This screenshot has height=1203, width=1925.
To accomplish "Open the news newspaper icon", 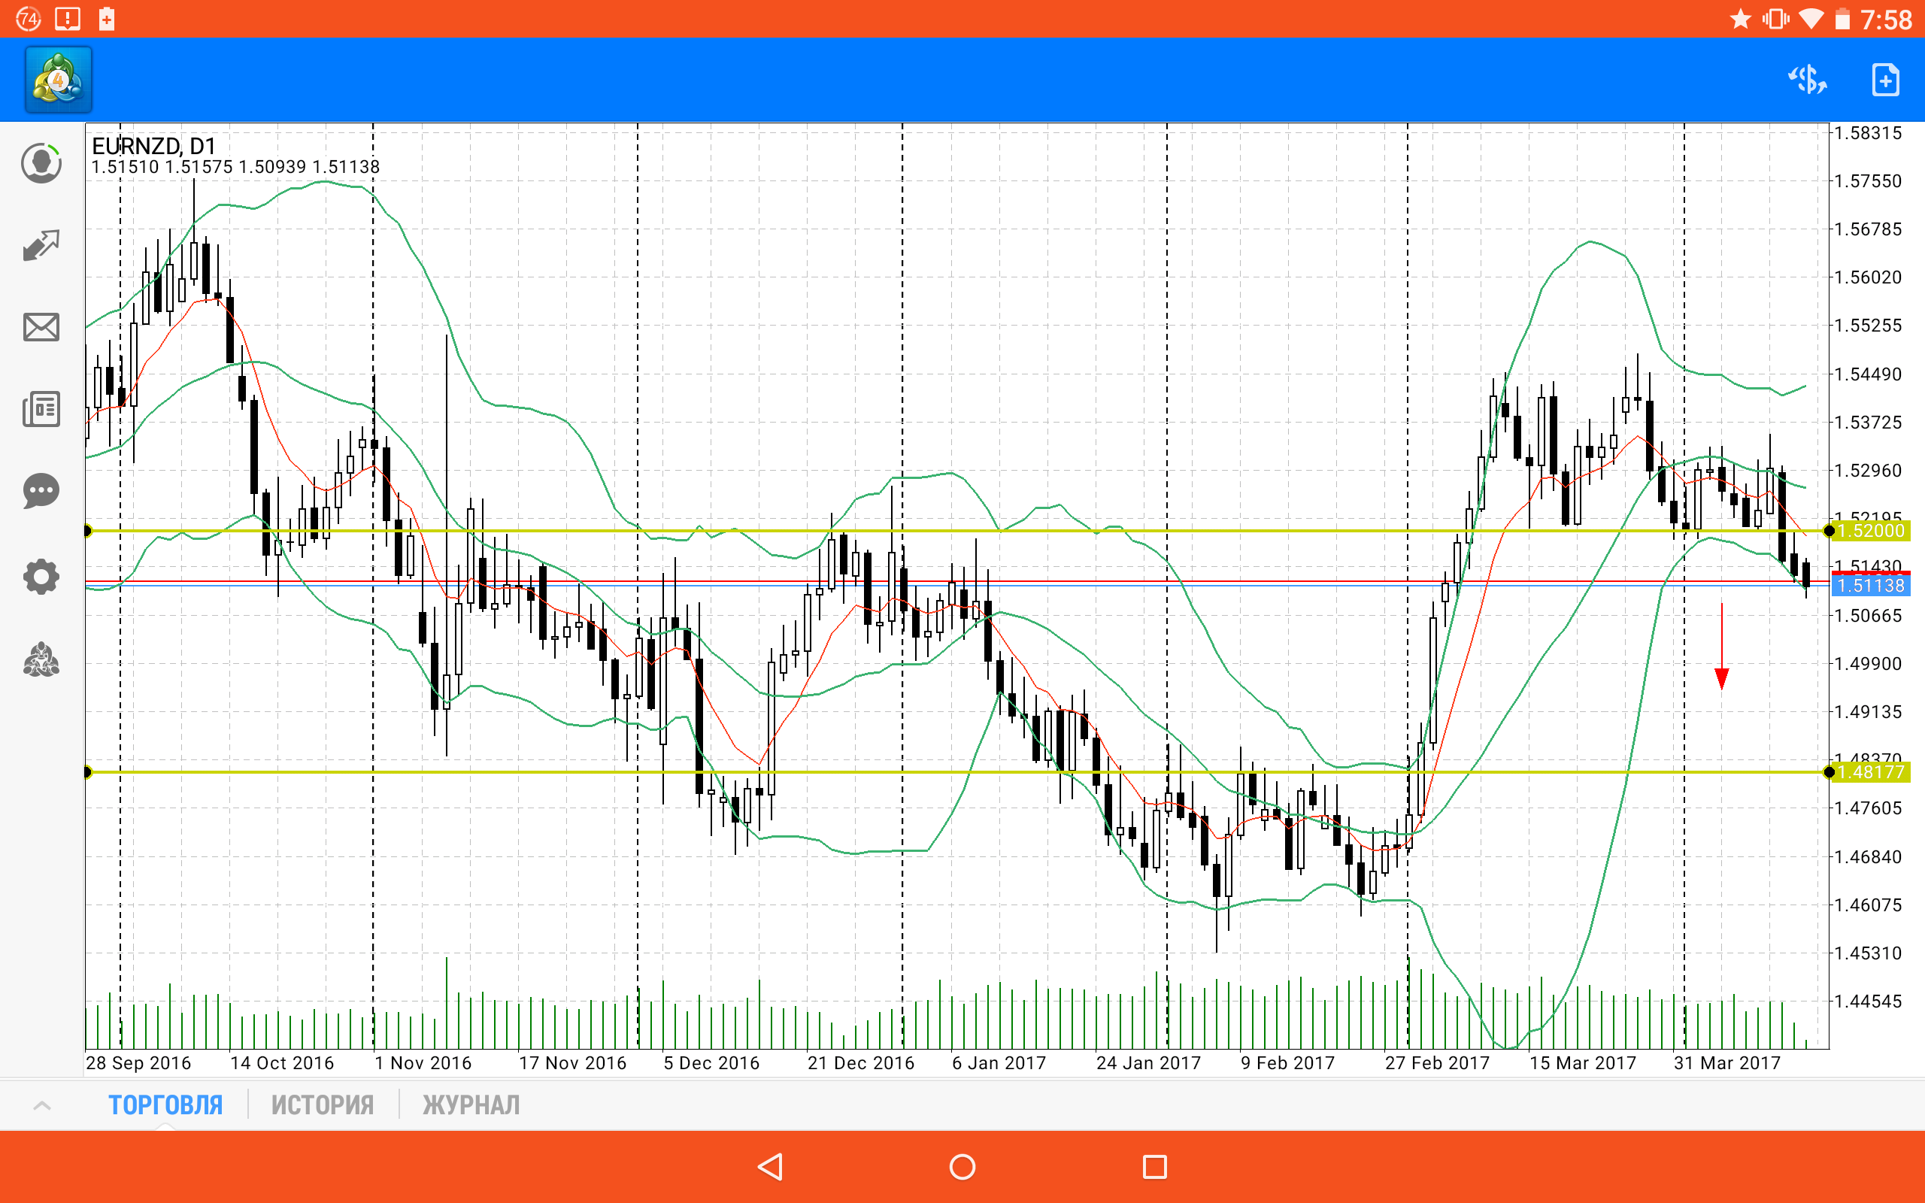I will 41,409.
